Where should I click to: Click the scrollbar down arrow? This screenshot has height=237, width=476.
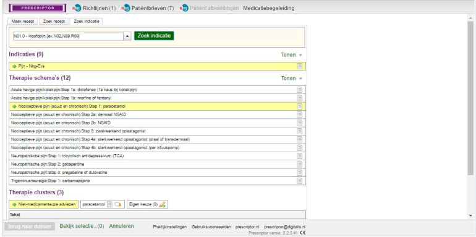coord(470,215)
